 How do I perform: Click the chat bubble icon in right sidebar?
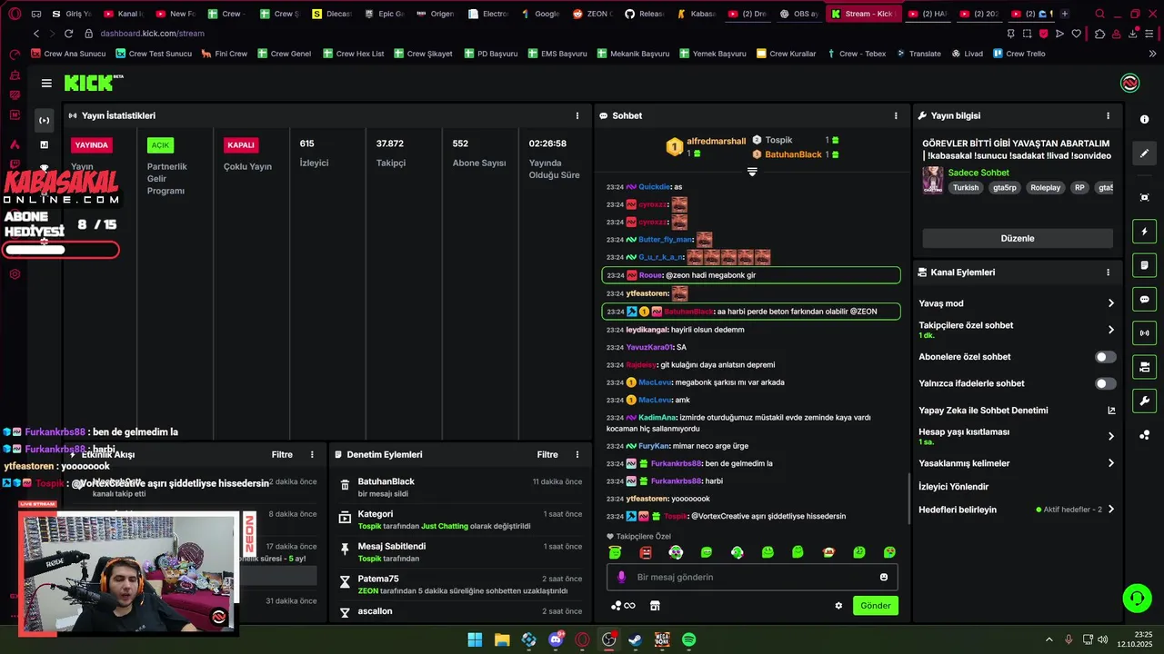coord(1144,299)
